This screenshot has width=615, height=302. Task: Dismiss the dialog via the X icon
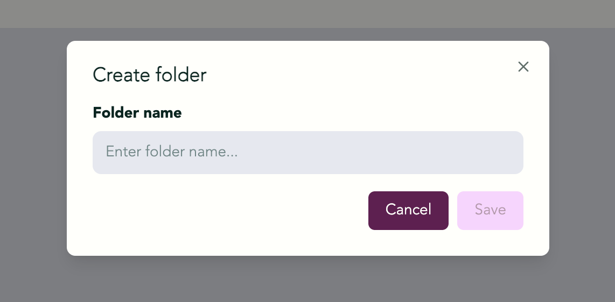(523, 67)
